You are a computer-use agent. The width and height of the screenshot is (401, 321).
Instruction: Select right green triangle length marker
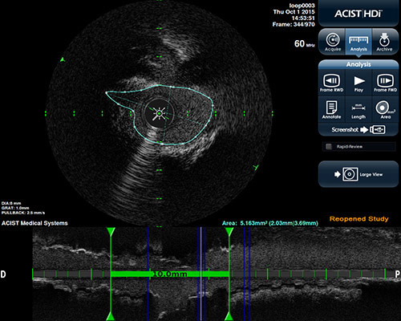229,232
